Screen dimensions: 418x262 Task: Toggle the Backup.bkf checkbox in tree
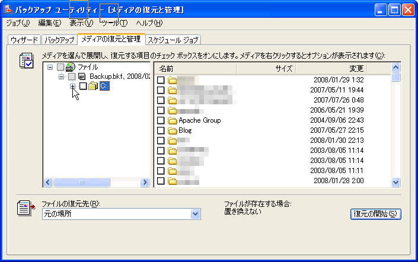pos(72,76)
